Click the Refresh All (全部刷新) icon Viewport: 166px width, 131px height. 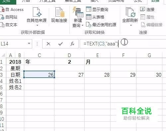click(x=130, y=12)
